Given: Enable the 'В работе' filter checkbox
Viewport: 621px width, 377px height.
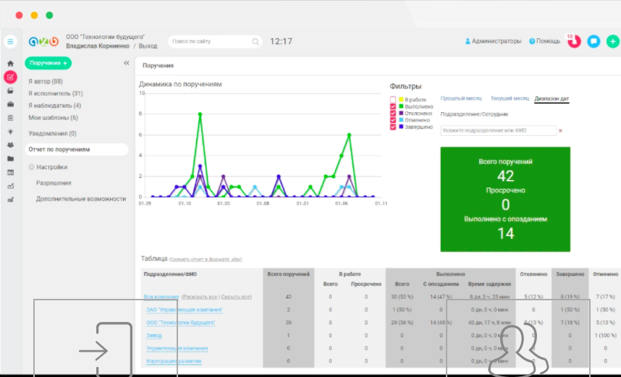Looking at the screenshot, I should tap(393, 99).
